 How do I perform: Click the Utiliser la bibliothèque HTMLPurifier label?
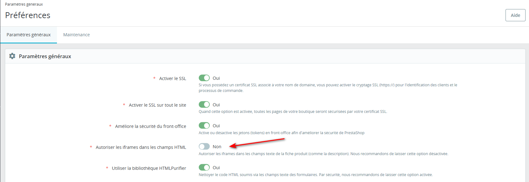pyautogui.click(x=149, y=168)
